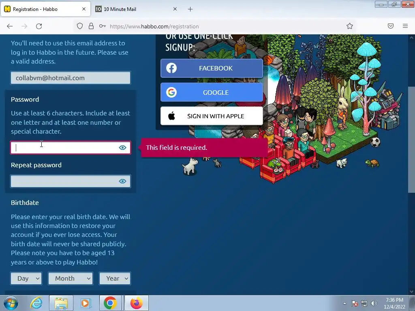This screenshot has width=415, height=311.
Task: Open the Year birthdate dropdown
Action: click(x=115, y=279)
